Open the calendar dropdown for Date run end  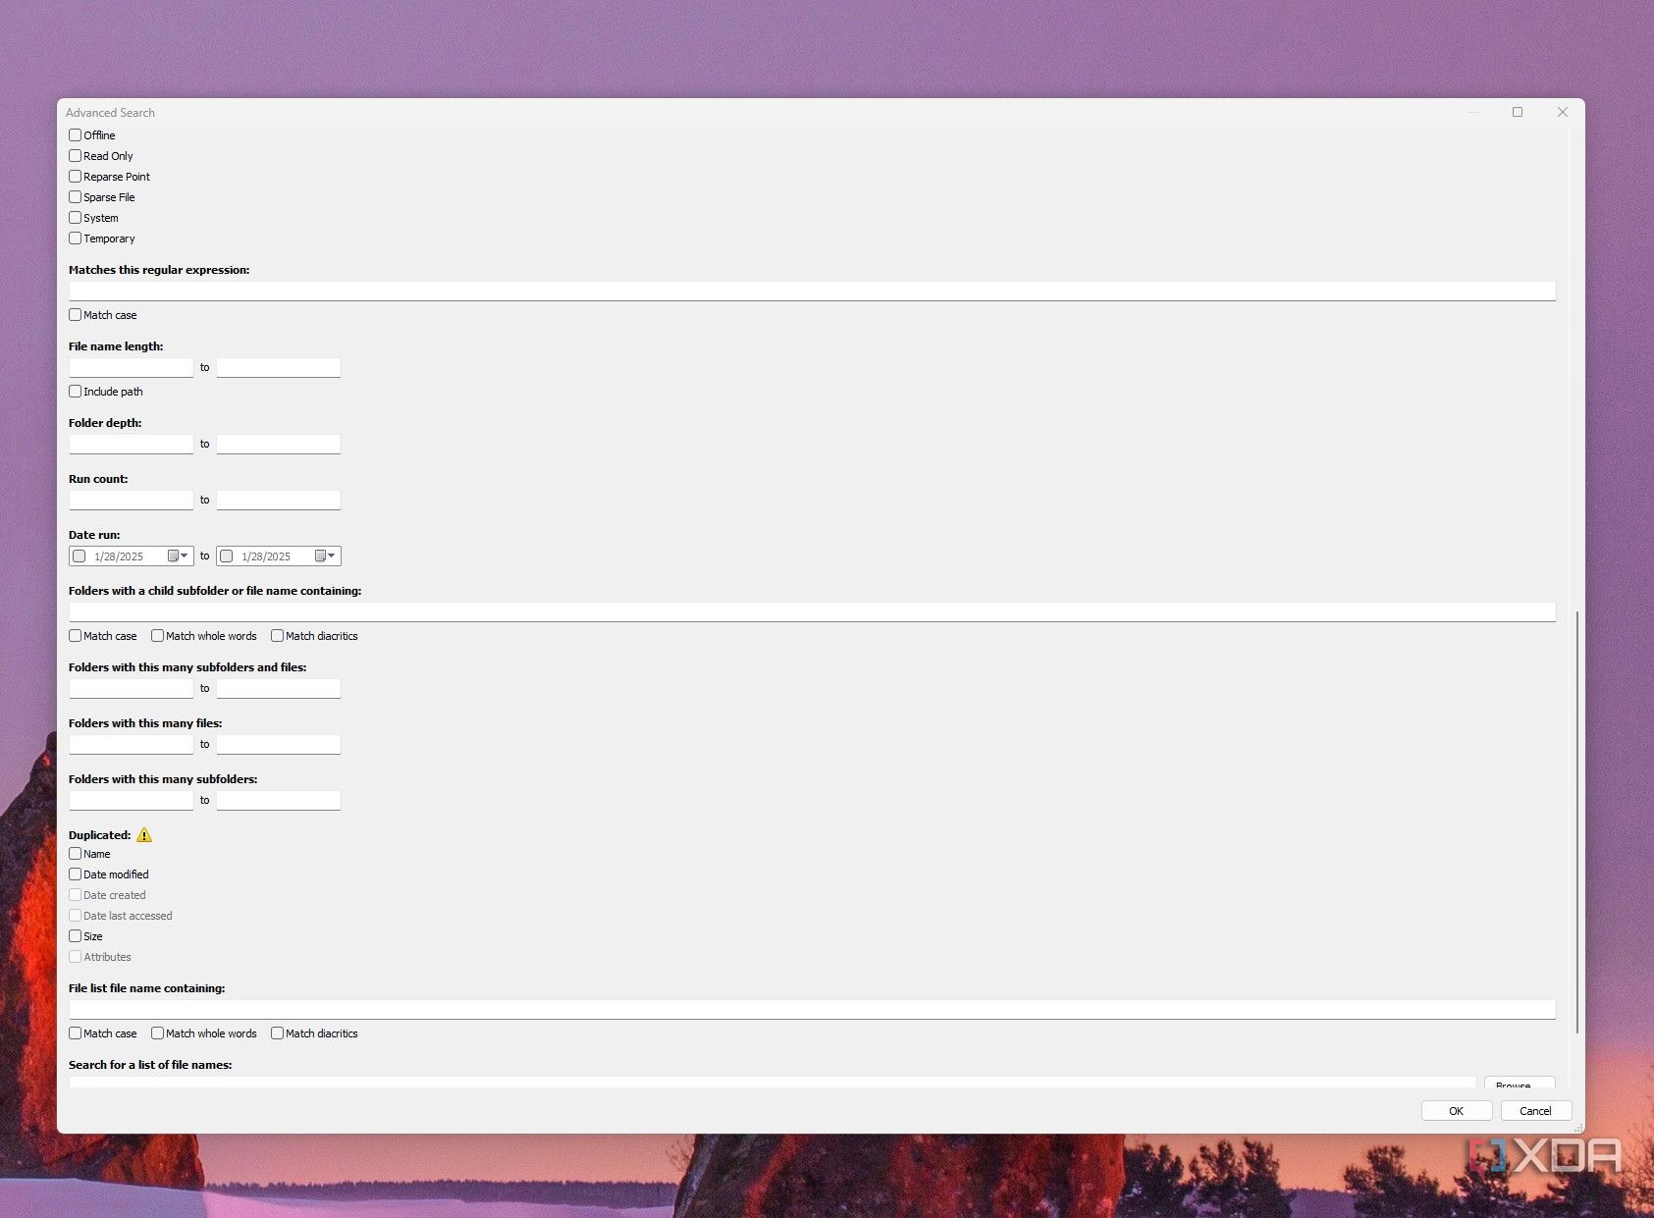325,556
